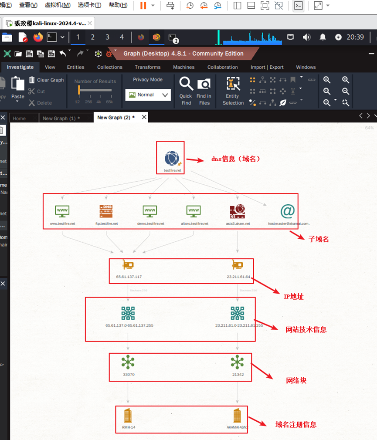Click the redo arrow icon
The height and width of the screenshot is (440, 377).
click(x=80, y=53)
